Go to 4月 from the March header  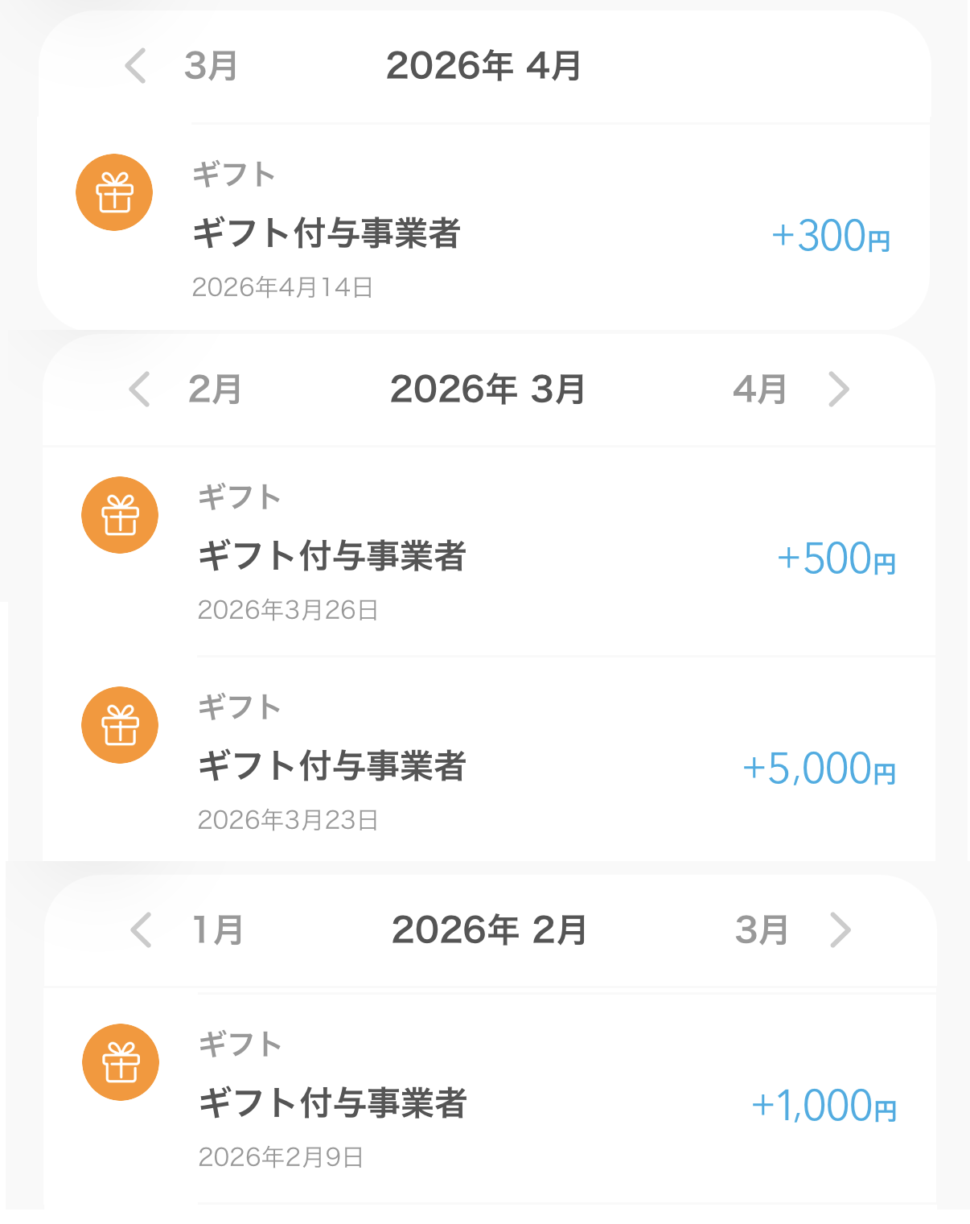tap(759, 389)
